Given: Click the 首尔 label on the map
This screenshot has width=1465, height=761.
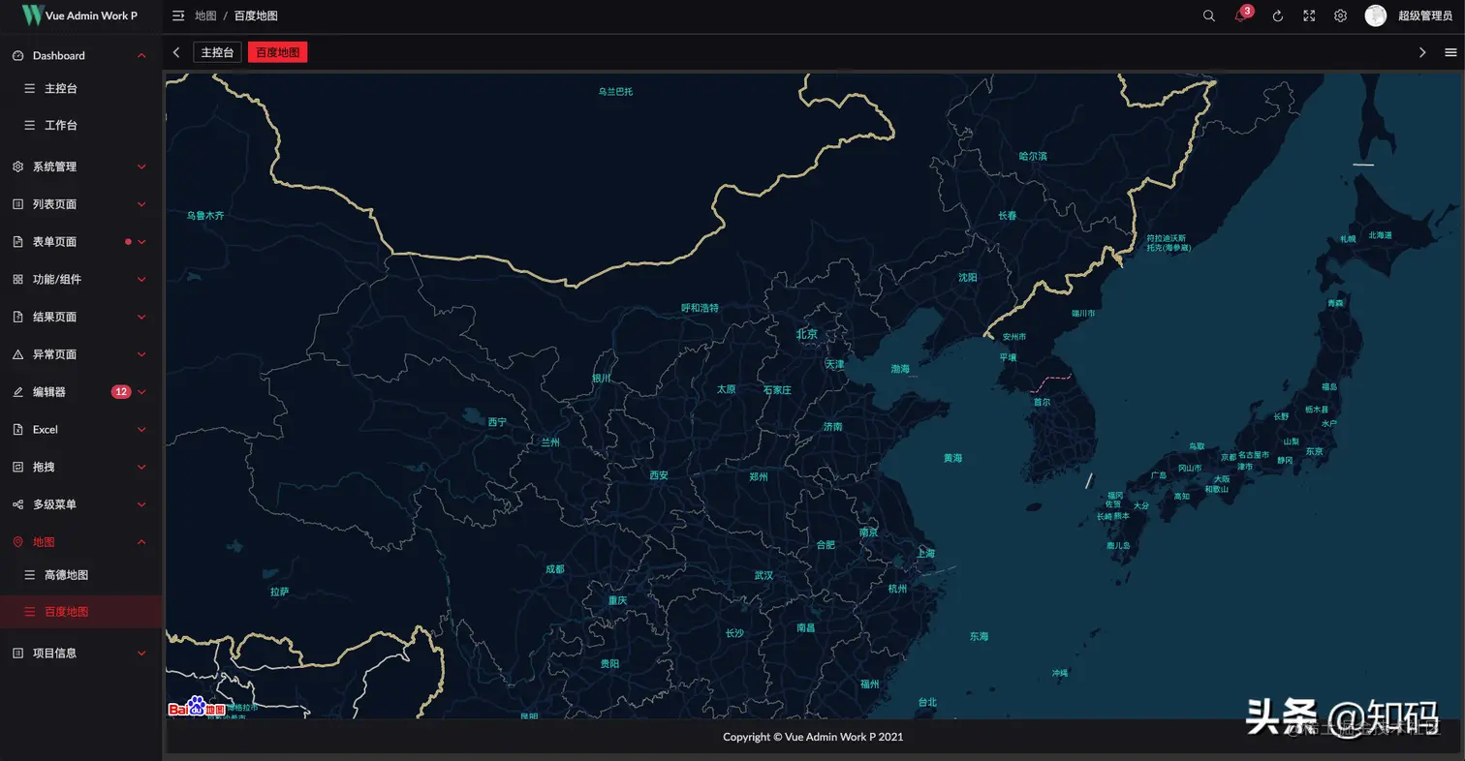Looking at the screenshot, I should coord(1042,402).
